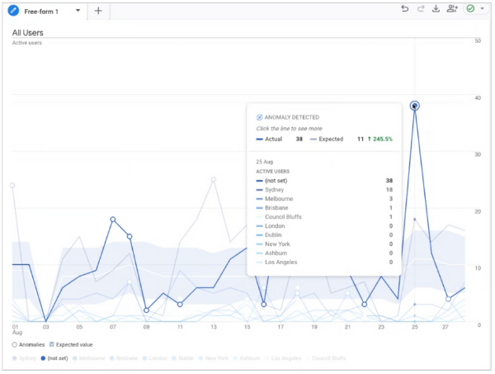Screen dimensions: 495x374
Task: Click the pencil edit icon beside Free-form 1
Action: [x=13, y=11]
